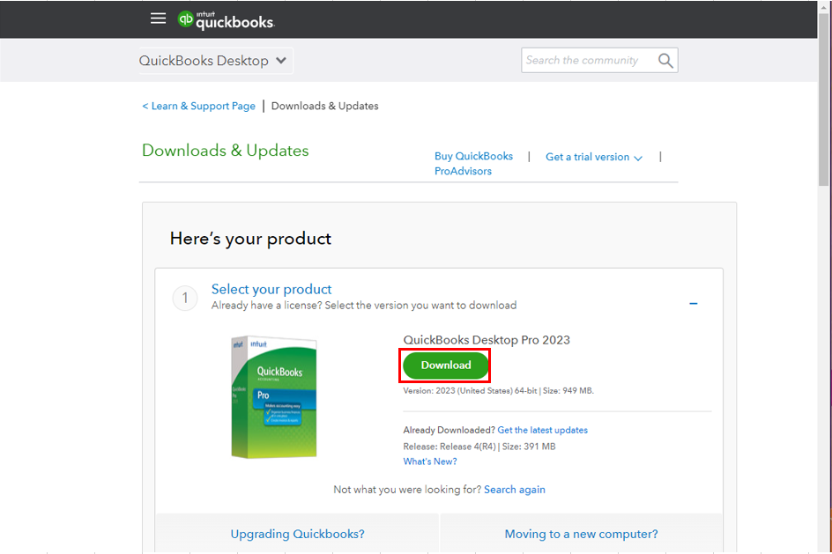
Task: Click inside the Search the community field
Action: tap(586, 60)
